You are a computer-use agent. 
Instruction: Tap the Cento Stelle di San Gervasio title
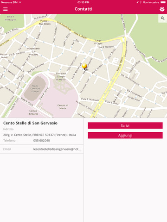30,123
